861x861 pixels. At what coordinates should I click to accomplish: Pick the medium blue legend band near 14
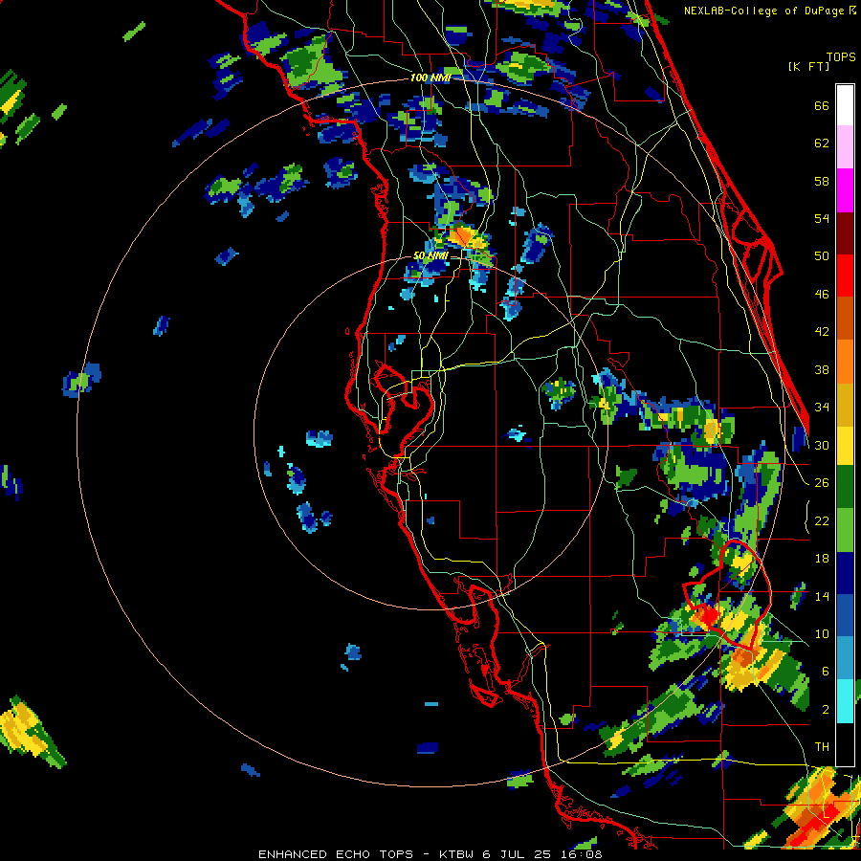pyautogui.click(x=845, y=616)
